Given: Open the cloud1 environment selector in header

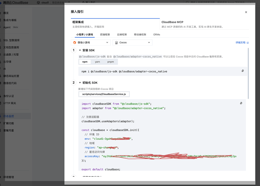Looking at the screenshot, I should coord(53,3).
